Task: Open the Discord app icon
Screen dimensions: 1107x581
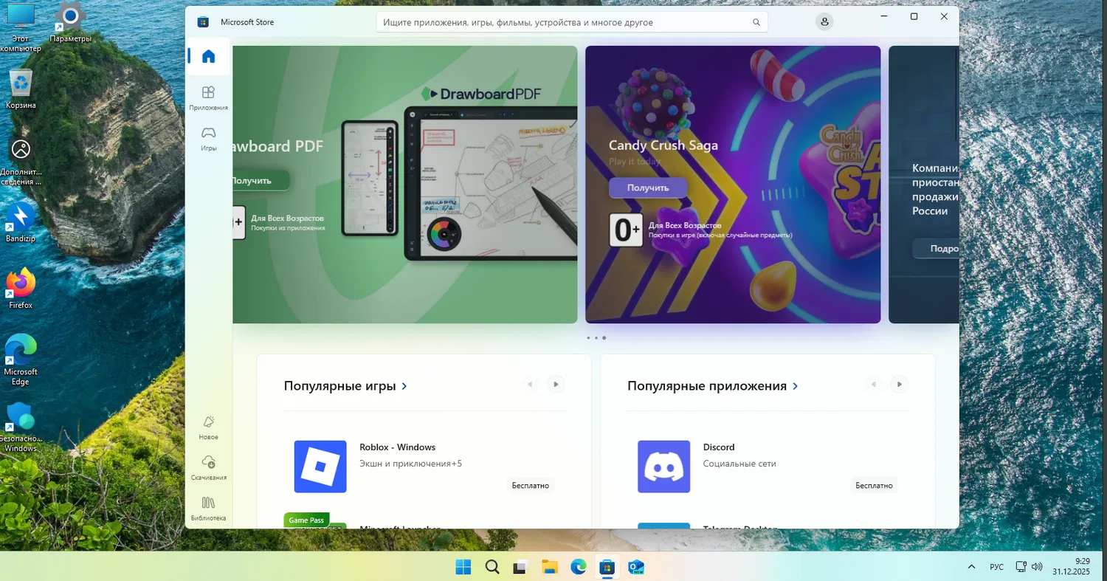Action: [x=664, y=467]
